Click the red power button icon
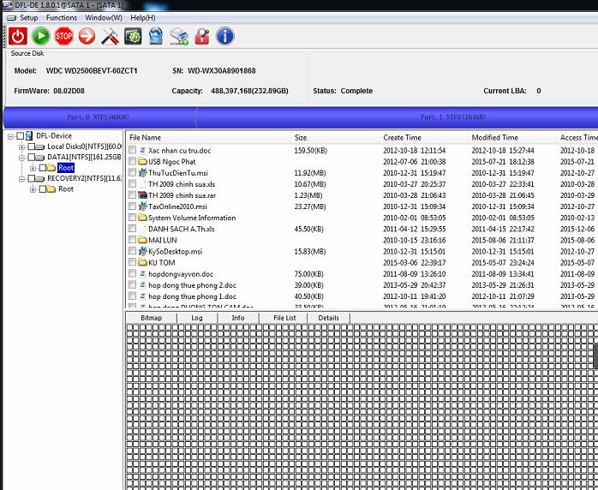The height and width of the screenshot is (490, 598). tap(17, 37)
